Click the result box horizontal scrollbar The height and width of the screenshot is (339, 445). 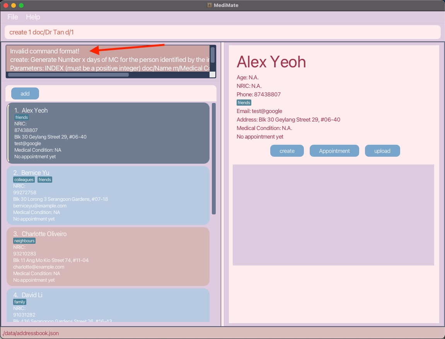click(x=68, y=75)
